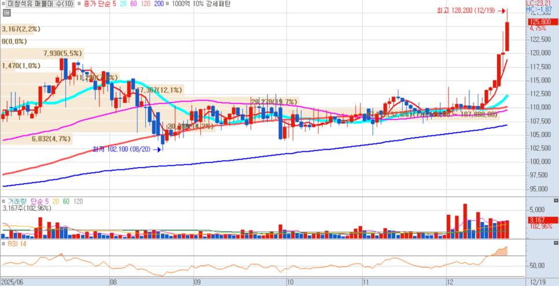Click the tallest red volume bar in December
559x286 pixels.
point(465,221)
